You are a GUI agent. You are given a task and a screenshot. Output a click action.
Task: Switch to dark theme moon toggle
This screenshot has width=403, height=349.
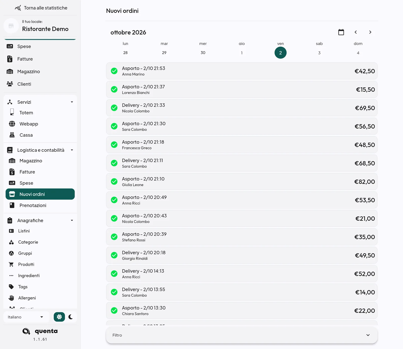point(71,317)
